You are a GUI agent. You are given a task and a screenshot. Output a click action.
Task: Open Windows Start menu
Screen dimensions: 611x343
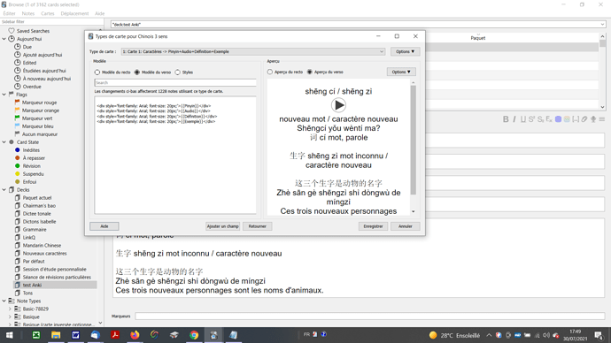tap(10, 335)
